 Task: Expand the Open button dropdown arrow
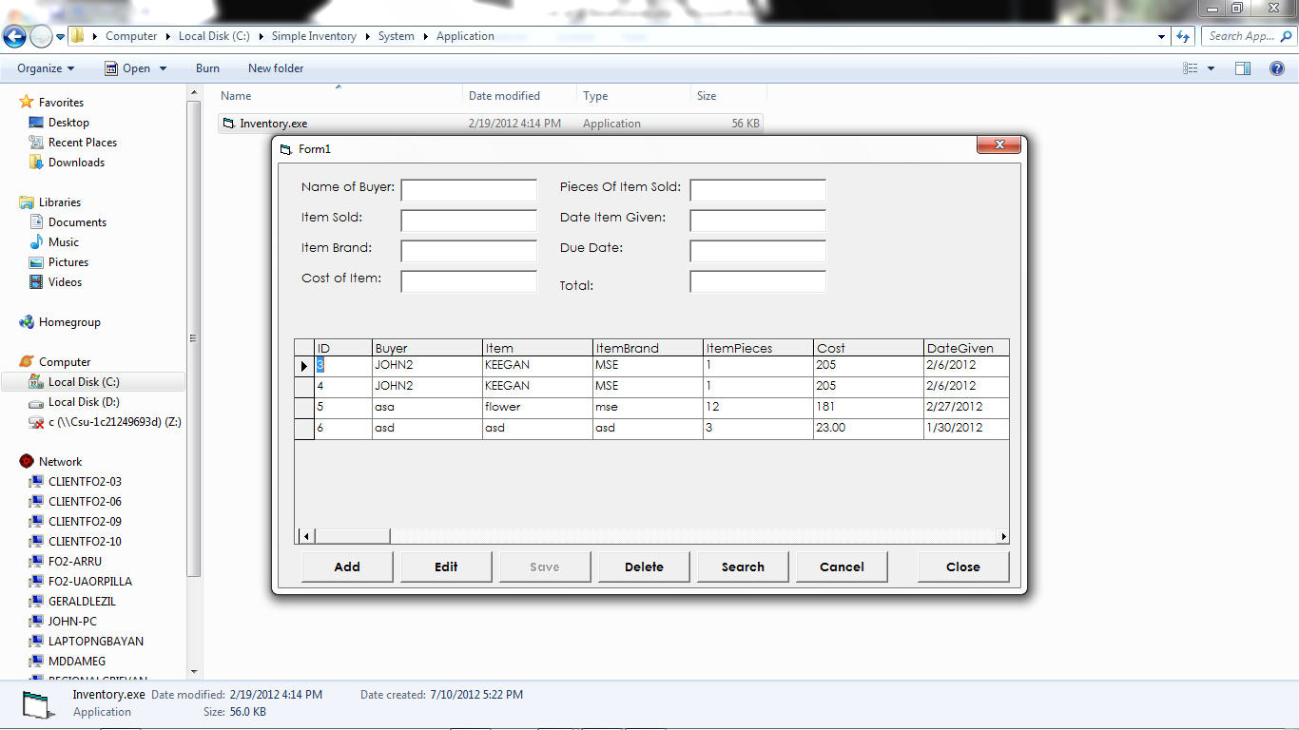pos(163,68)
